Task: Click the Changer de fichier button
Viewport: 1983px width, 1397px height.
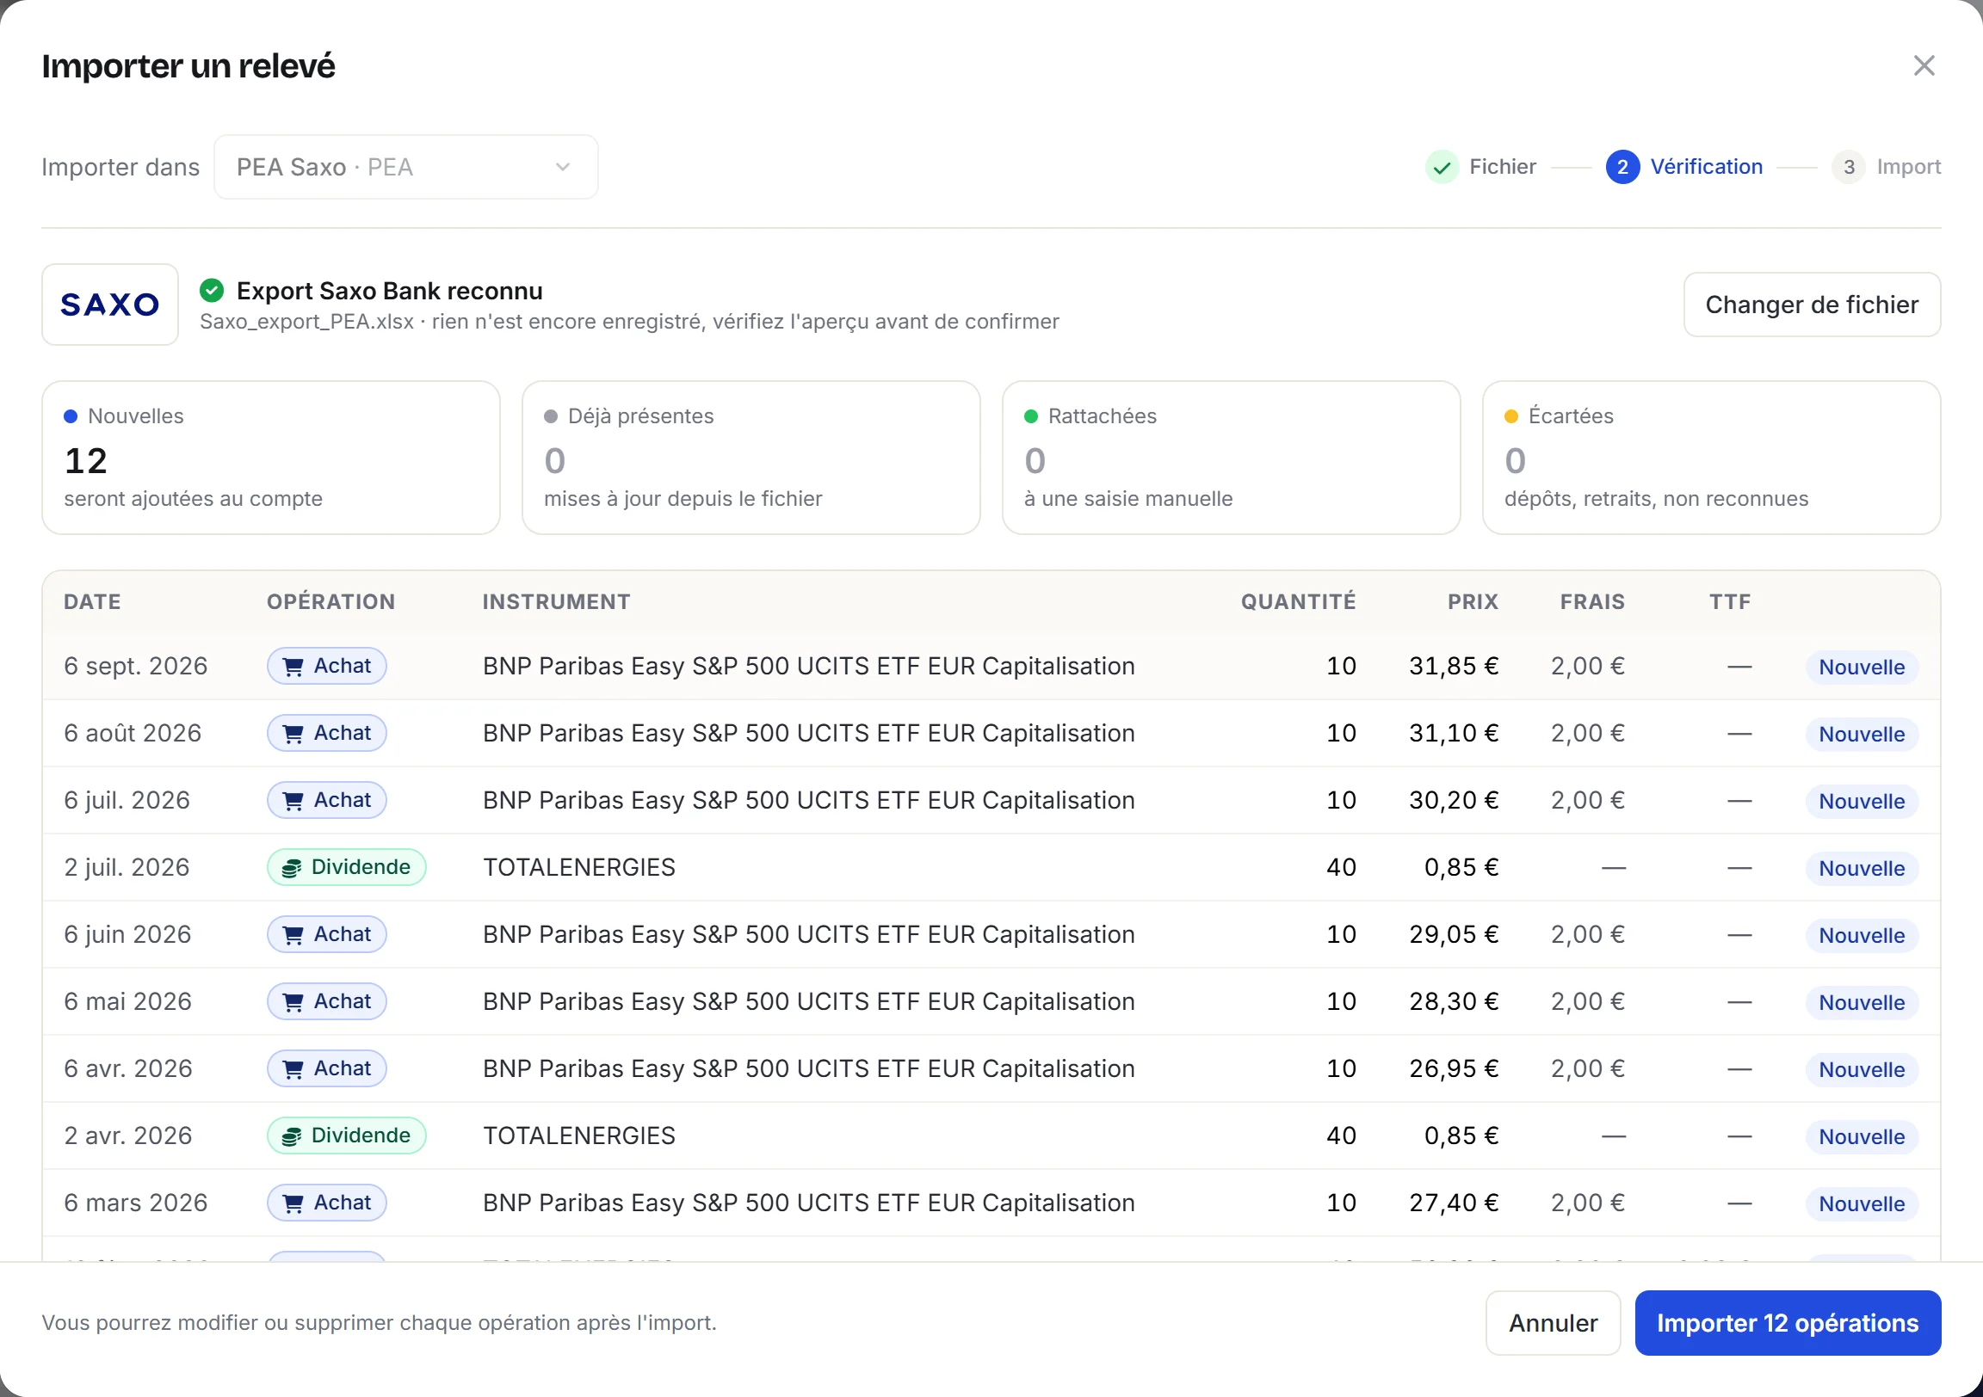Action: click(1811, 305)
